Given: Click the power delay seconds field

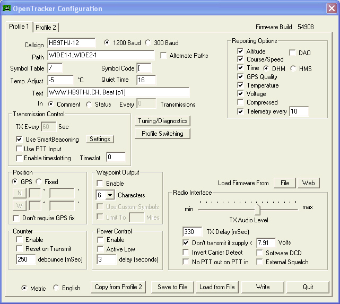Looking at the screenshot, I should [x=107, y=259].
